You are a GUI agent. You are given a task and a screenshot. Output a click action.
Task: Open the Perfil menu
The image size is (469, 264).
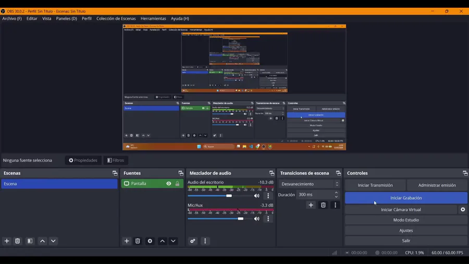pyautogui.click(x=87, y=19)
